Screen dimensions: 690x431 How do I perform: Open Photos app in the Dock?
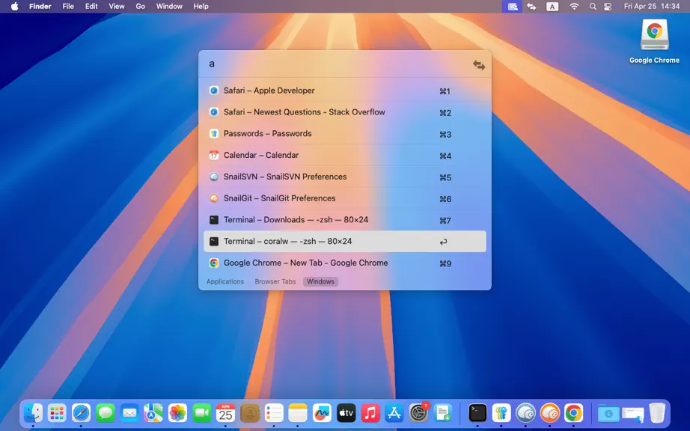tap(178, 413)
